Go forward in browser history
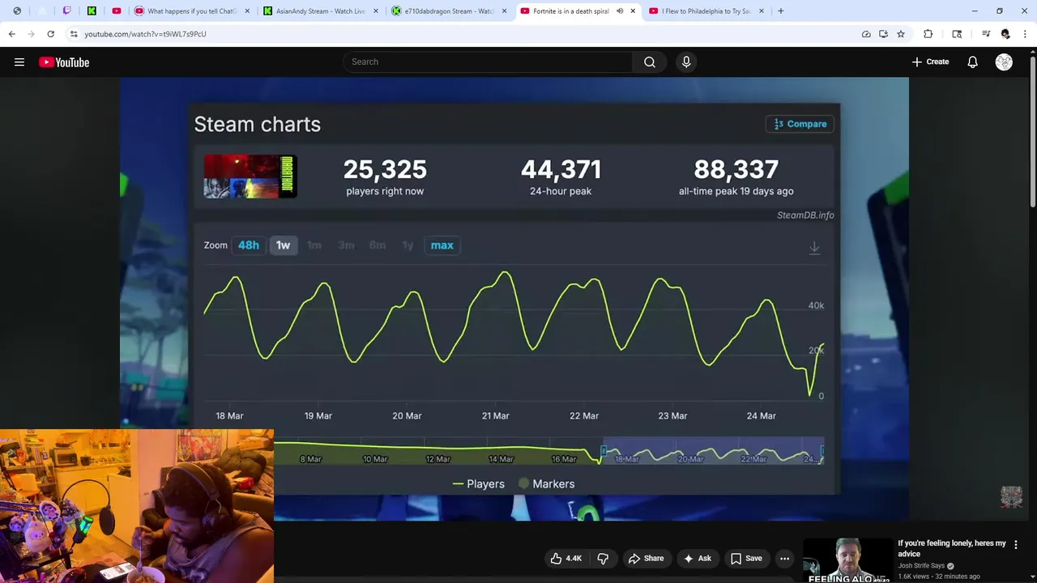 point(31,34)
